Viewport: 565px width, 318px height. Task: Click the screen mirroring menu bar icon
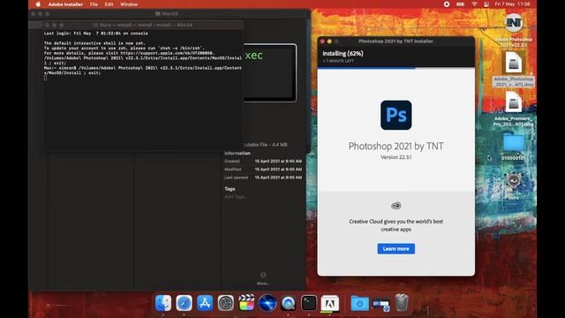tap(486, 4)
